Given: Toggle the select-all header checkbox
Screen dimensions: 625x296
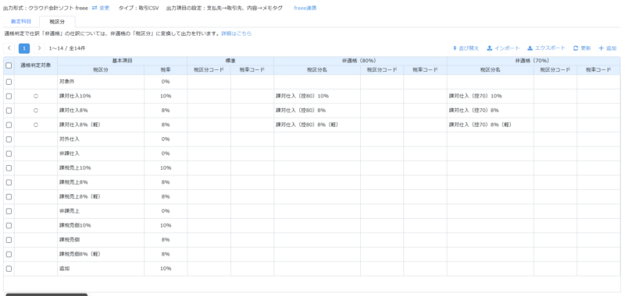Looking at the screenshot, I should click(9, 65).
